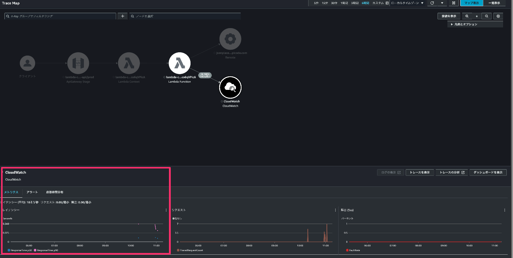The width and height of the screenshot is (513, 258).
Task: Open the 応答時間分布 tab
Action: [x=55, y=192]
